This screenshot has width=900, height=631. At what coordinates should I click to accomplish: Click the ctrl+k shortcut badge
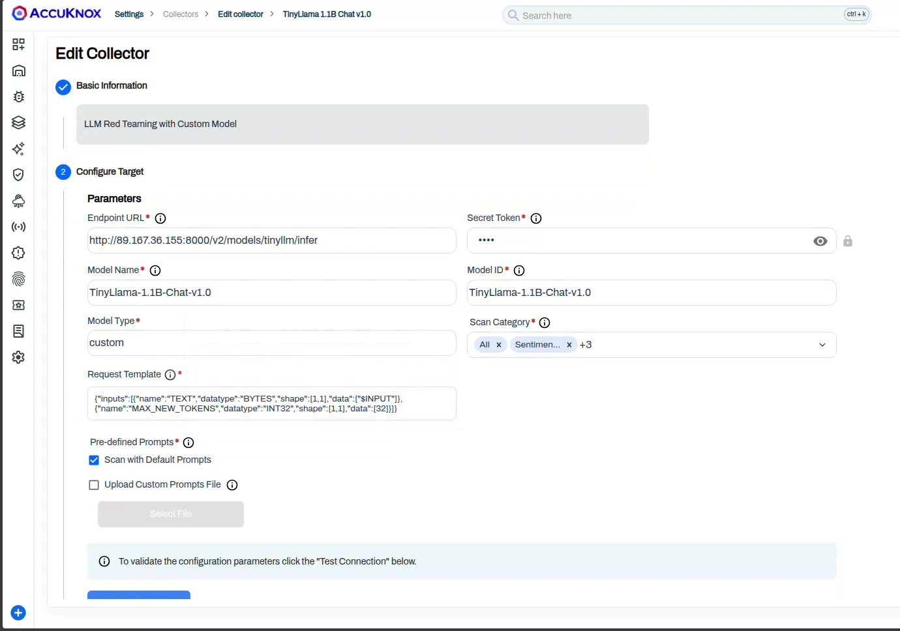[856, 14]
